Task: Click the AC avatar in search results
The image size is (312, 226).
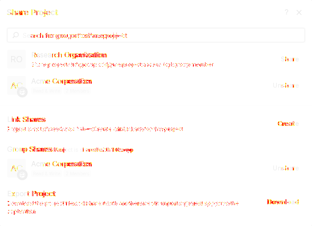Action: (16, 85)
